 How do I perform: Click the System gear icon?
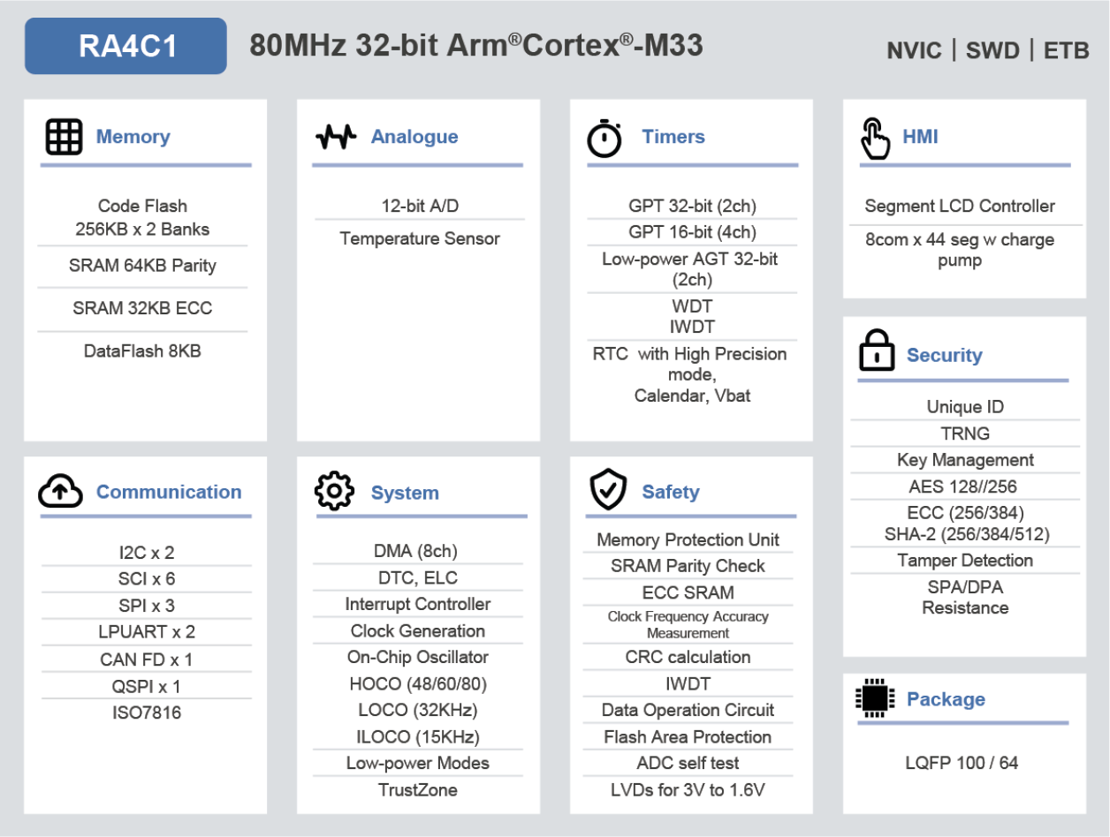pyautogui.click(x=334, y=492)
